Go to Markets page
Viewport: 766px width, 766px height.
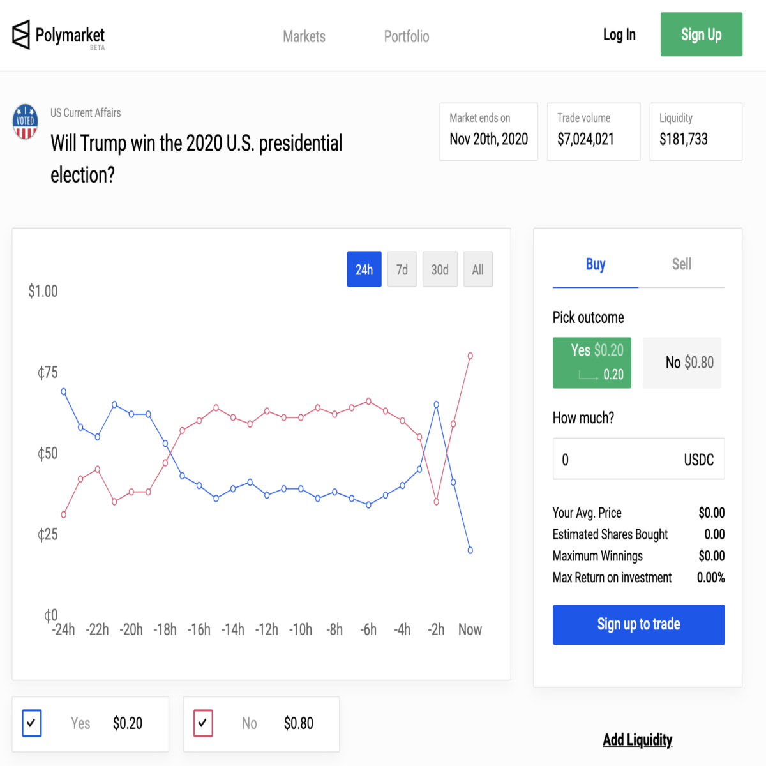click(x=304, y=36)
